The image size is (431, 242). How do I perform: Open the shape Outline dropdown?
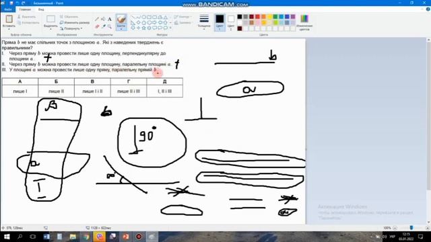[183, 17]
